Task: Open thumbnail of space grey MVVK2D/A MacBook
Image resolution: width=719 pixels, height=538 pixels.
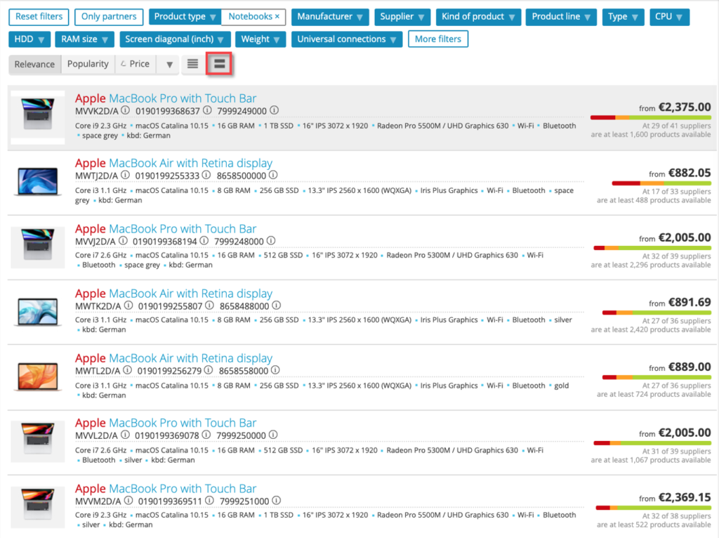Action: pyautogui.click(x=38, y=117)
